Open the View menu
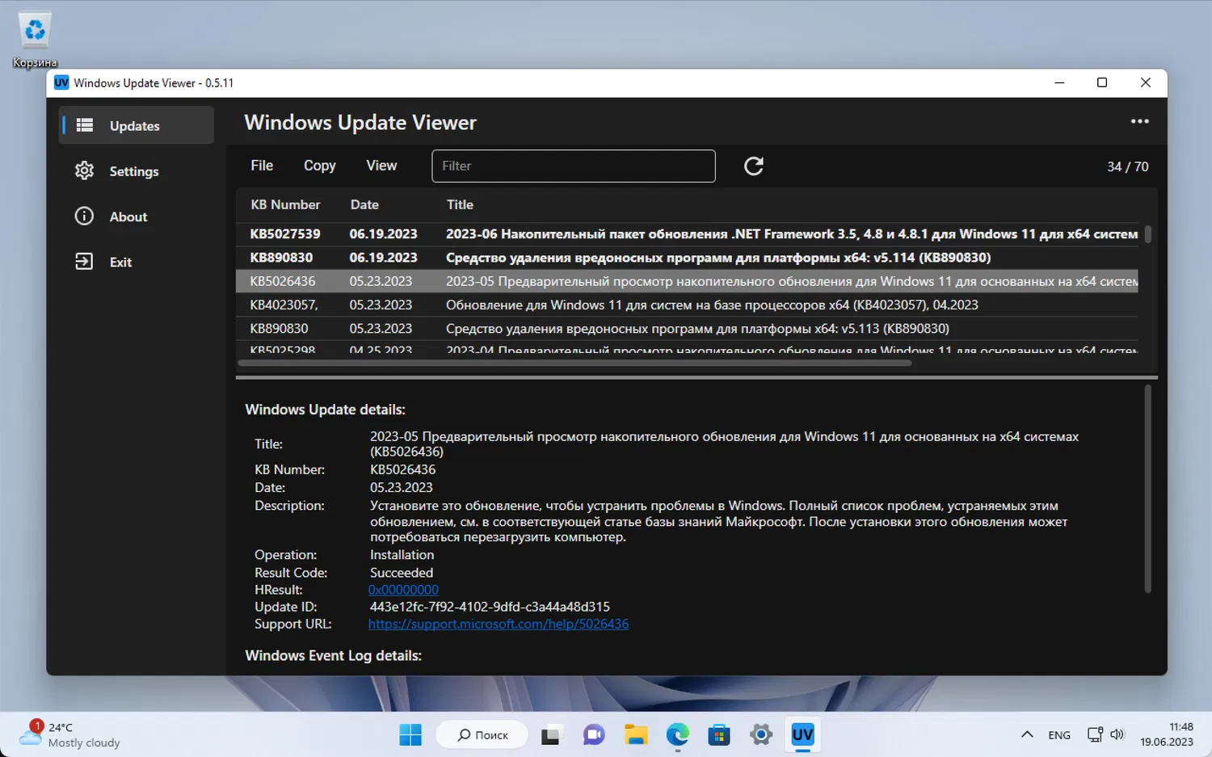 point(381,166)
